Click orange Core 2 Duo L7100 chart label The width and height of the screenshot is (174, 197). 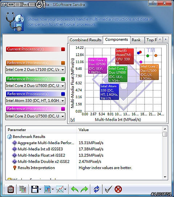tap(149, 72)
